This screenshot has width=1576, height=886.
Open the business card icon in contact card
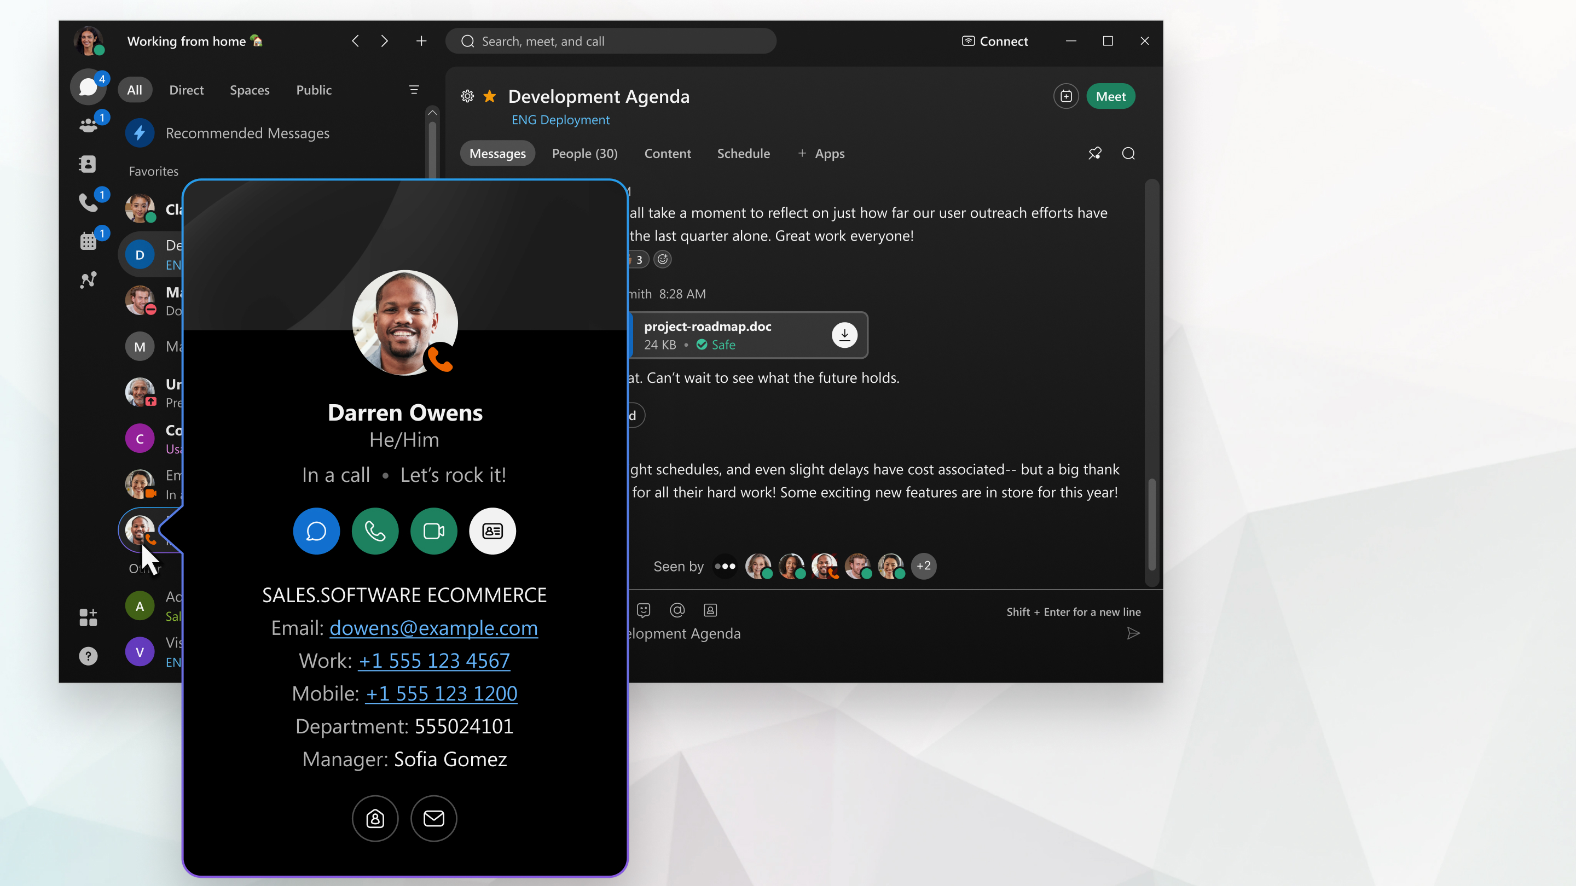[x=493, y=531]
